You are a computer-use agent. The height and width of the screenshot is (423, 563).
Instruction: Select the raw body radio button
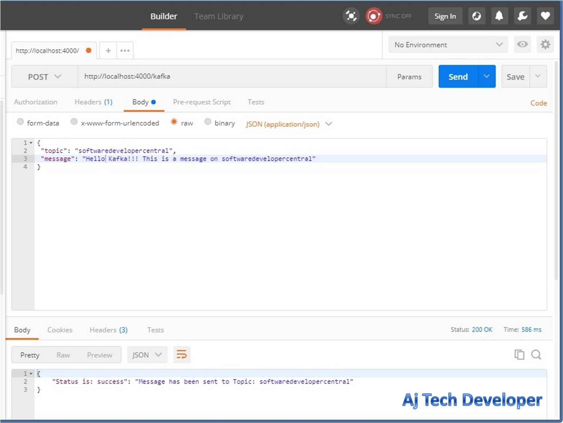pyautogui.click(x=174, y=122)
